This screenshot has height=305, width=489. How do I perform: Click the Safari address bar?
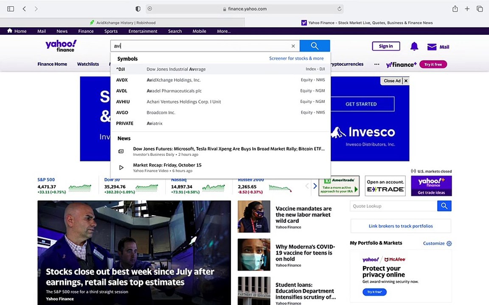coord(244,9)
